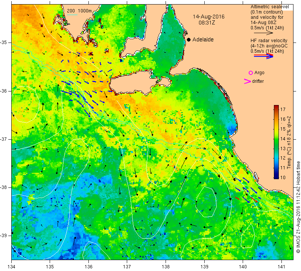This screenshot has width=301, height=271.
Task: Click longitude axis label 134
Action: point(12,267)
